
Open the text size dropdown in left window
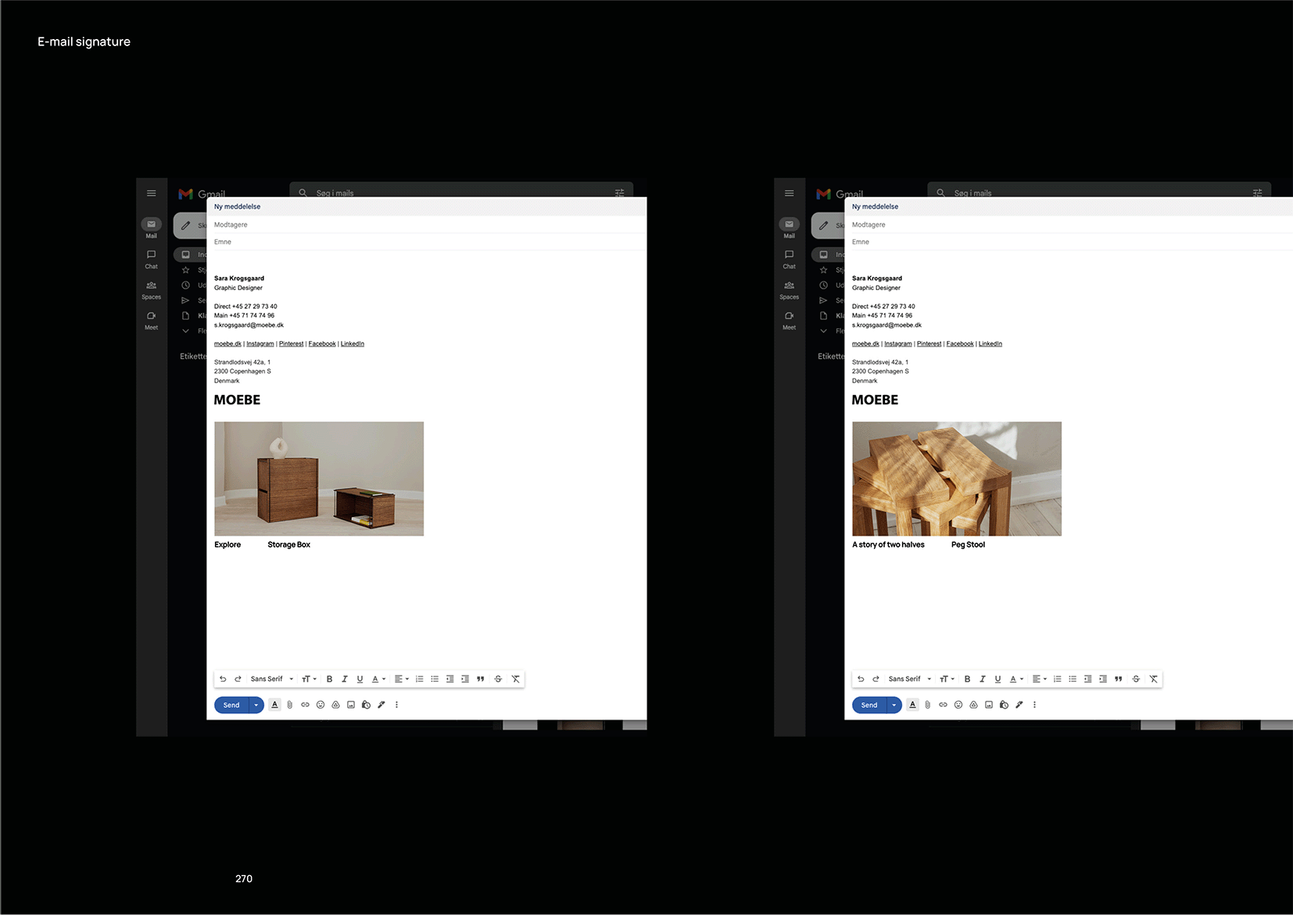[309, 679]
